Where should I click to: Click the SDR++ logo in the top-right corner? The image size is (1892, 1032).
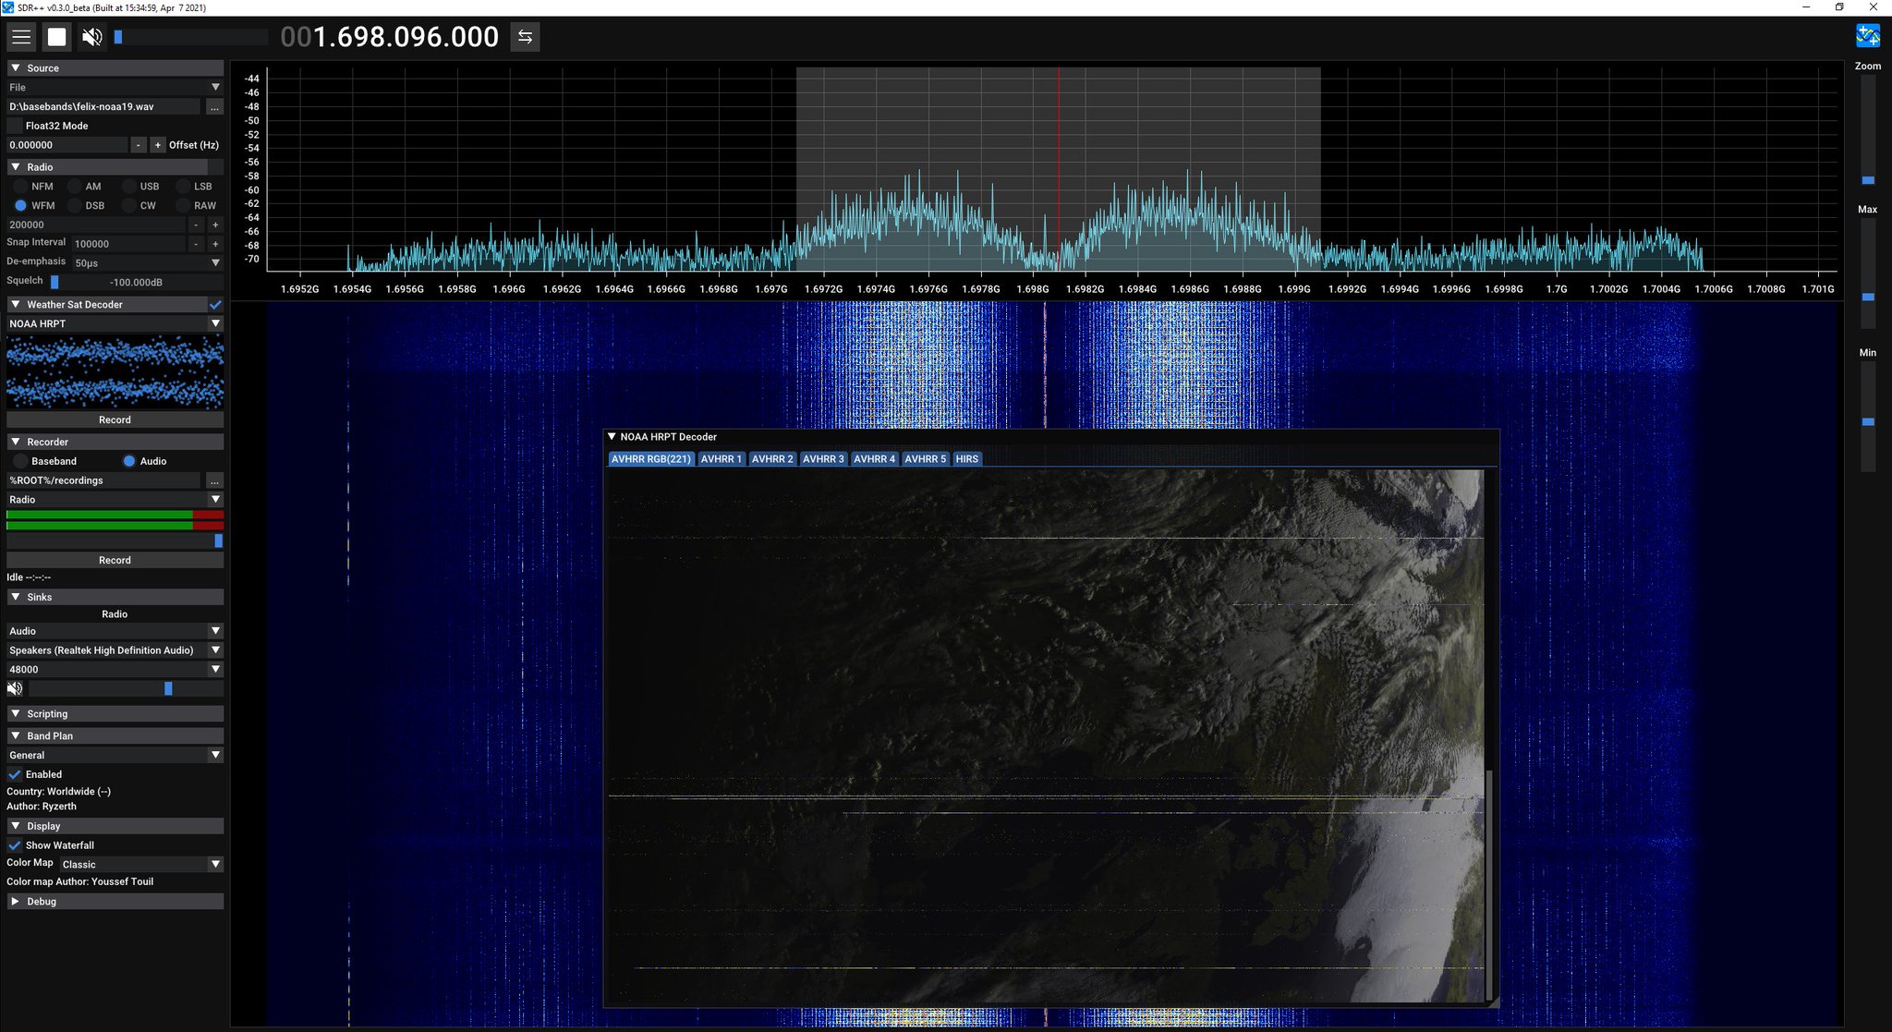click(1868, 35)
